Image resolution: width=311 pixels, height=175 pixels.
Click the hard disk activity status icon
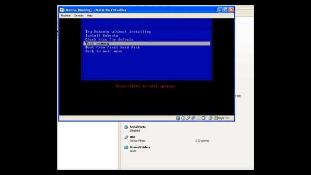coord(178,118)
